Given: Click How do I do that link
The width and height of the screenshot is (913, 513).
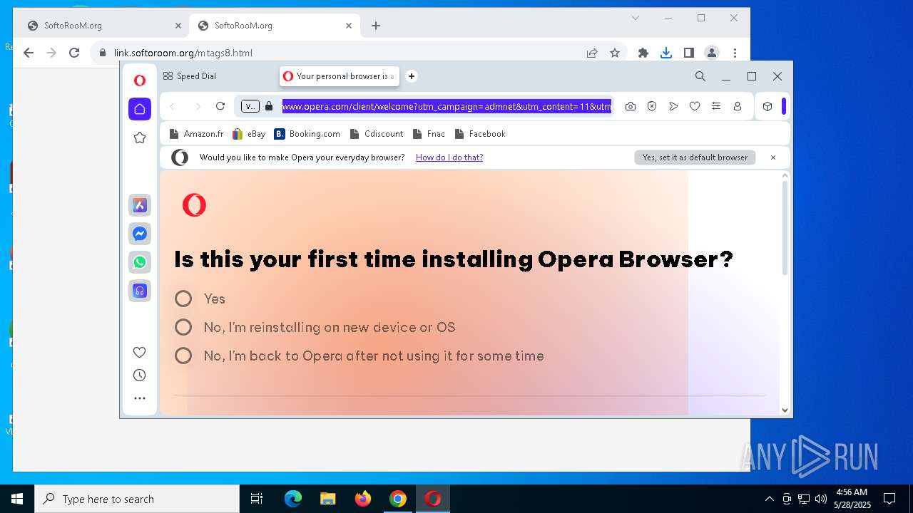Looking at the screenshot, I should [449, 157].
